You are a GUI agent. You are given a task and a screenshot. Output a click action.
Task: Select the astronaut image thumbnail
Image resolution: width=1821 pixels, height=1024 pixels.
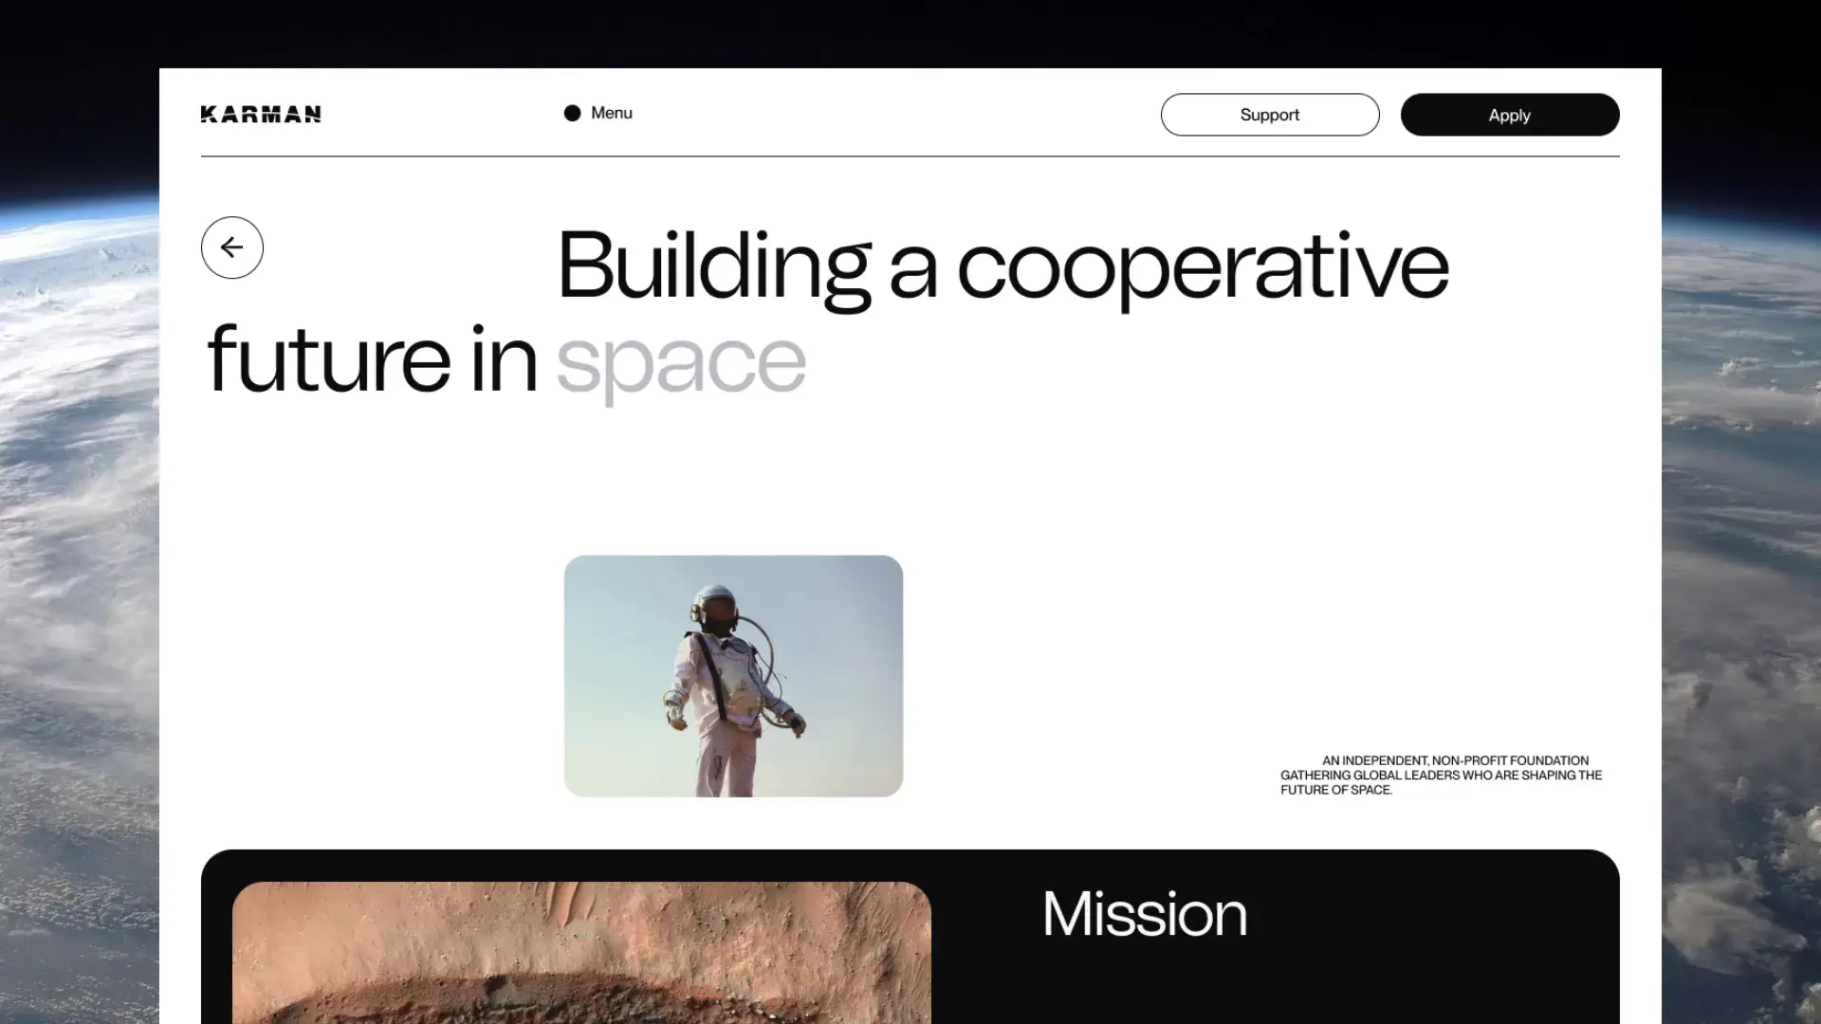[733, 676]
